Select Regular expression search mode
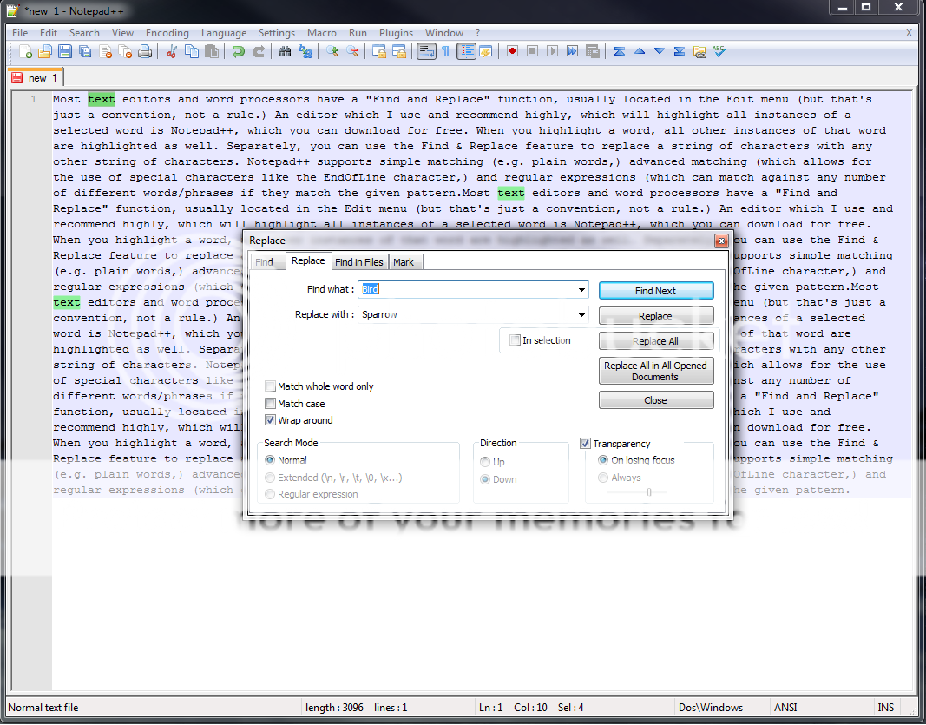This screenshot has width=926, height=725. pyautogui.click(x=270, y=494)
